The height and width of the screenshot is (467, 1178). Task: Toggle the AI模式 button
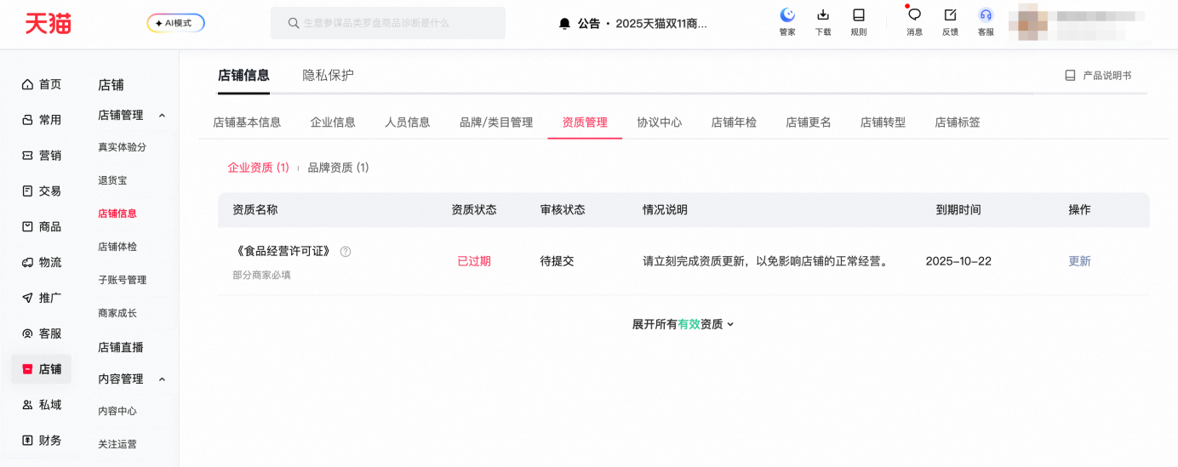pyautogui.click(x=175, y=23)
